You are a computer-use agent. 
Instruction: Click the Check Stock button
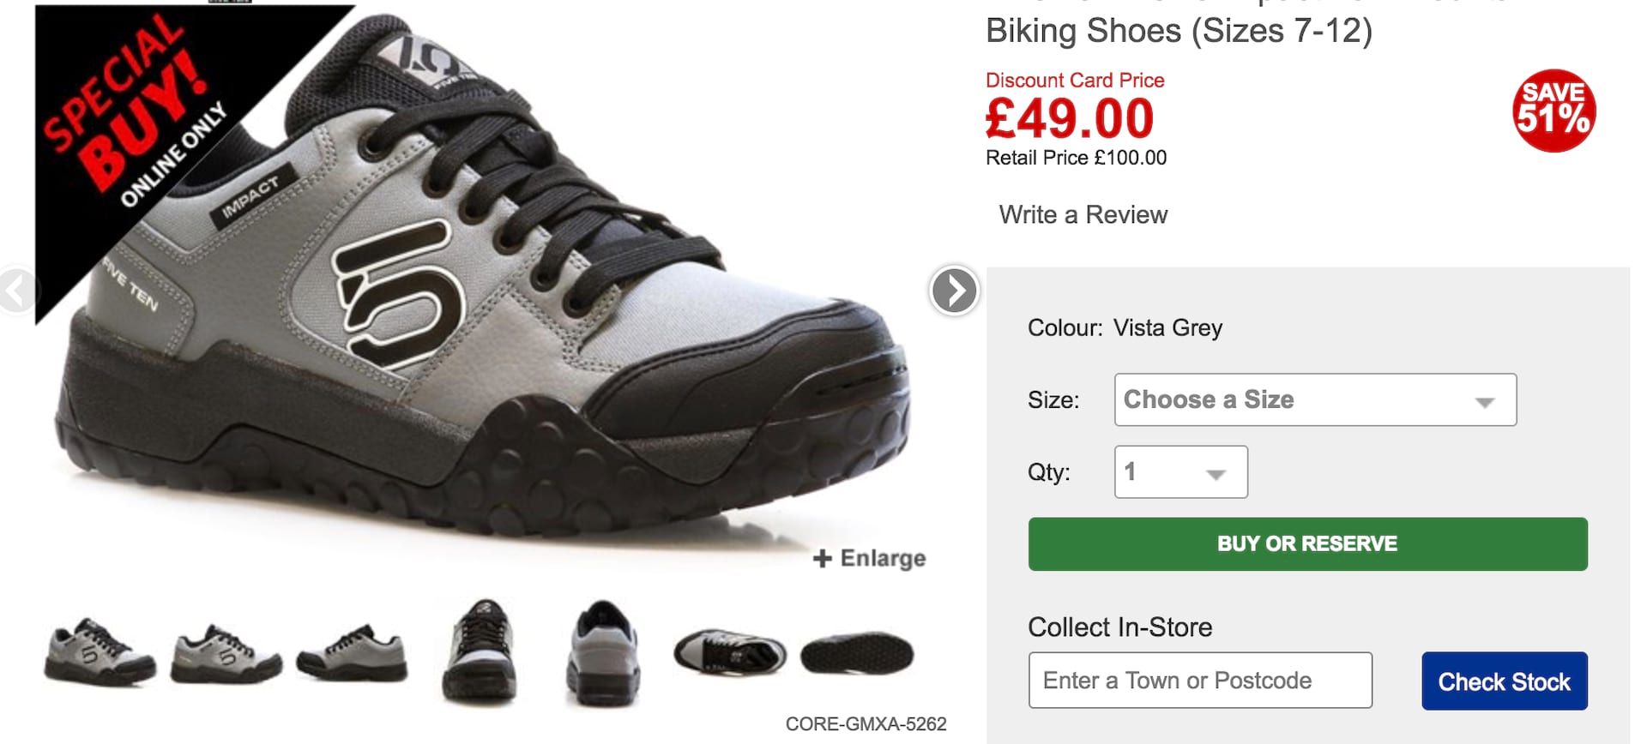1504,681
